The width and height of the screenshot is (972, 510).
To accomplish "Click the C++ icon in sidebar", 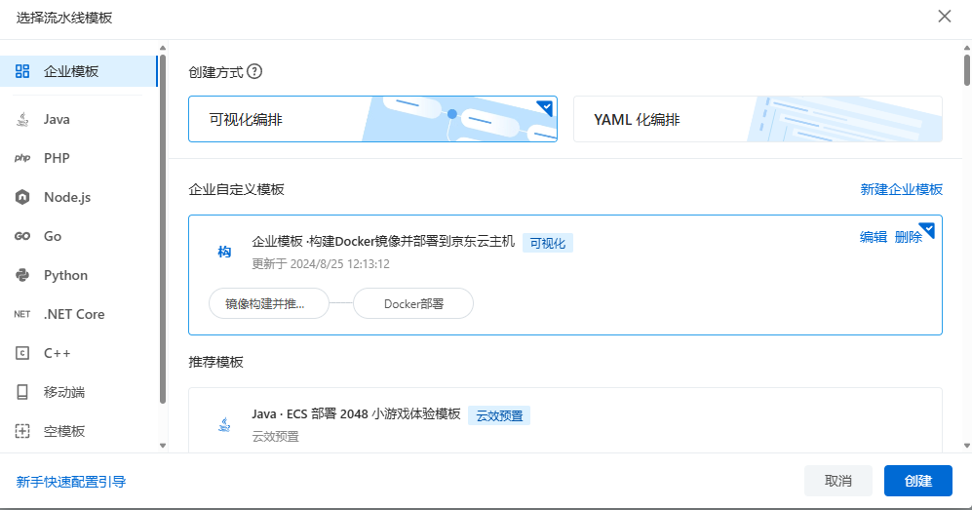I will click(x=22, y=353).
